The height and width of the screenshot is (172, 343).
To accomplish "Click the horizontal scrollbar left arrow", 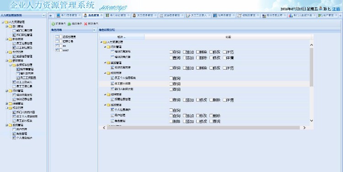I will pyautogui.click(x=104, y=128).
